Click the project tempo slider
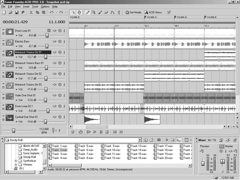The image size is (240, 180). tap(13, 131)
